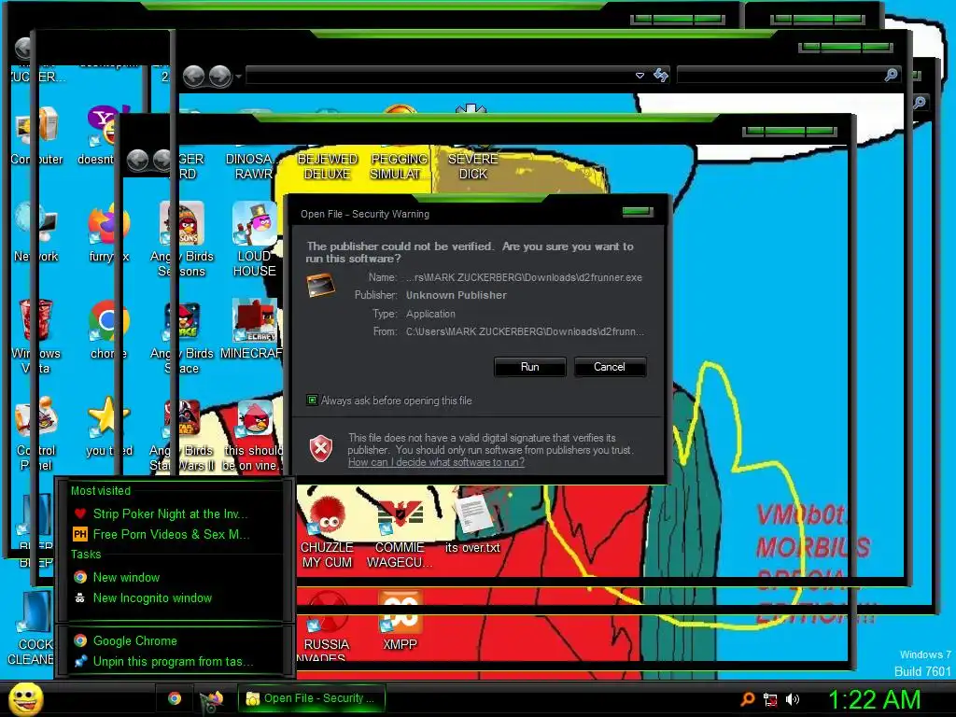Open recent pages dropdown next to Forward button
Image resolution: width=956 pixels, height=717 pixels.
pyautogui.click(x=238, y=77)
